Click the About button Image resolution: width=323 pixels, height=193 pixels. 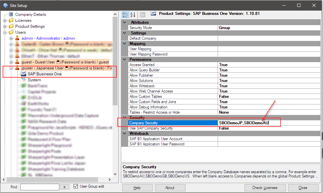pos(170,188)
